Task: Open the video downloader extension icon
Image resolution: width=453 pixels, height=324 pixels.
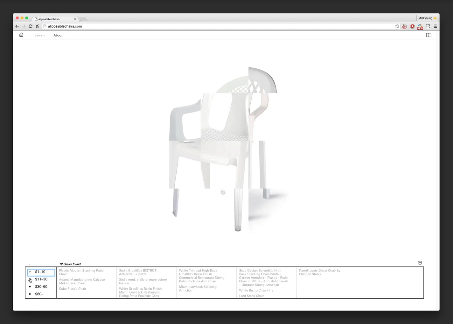Action: click(404, 26)
